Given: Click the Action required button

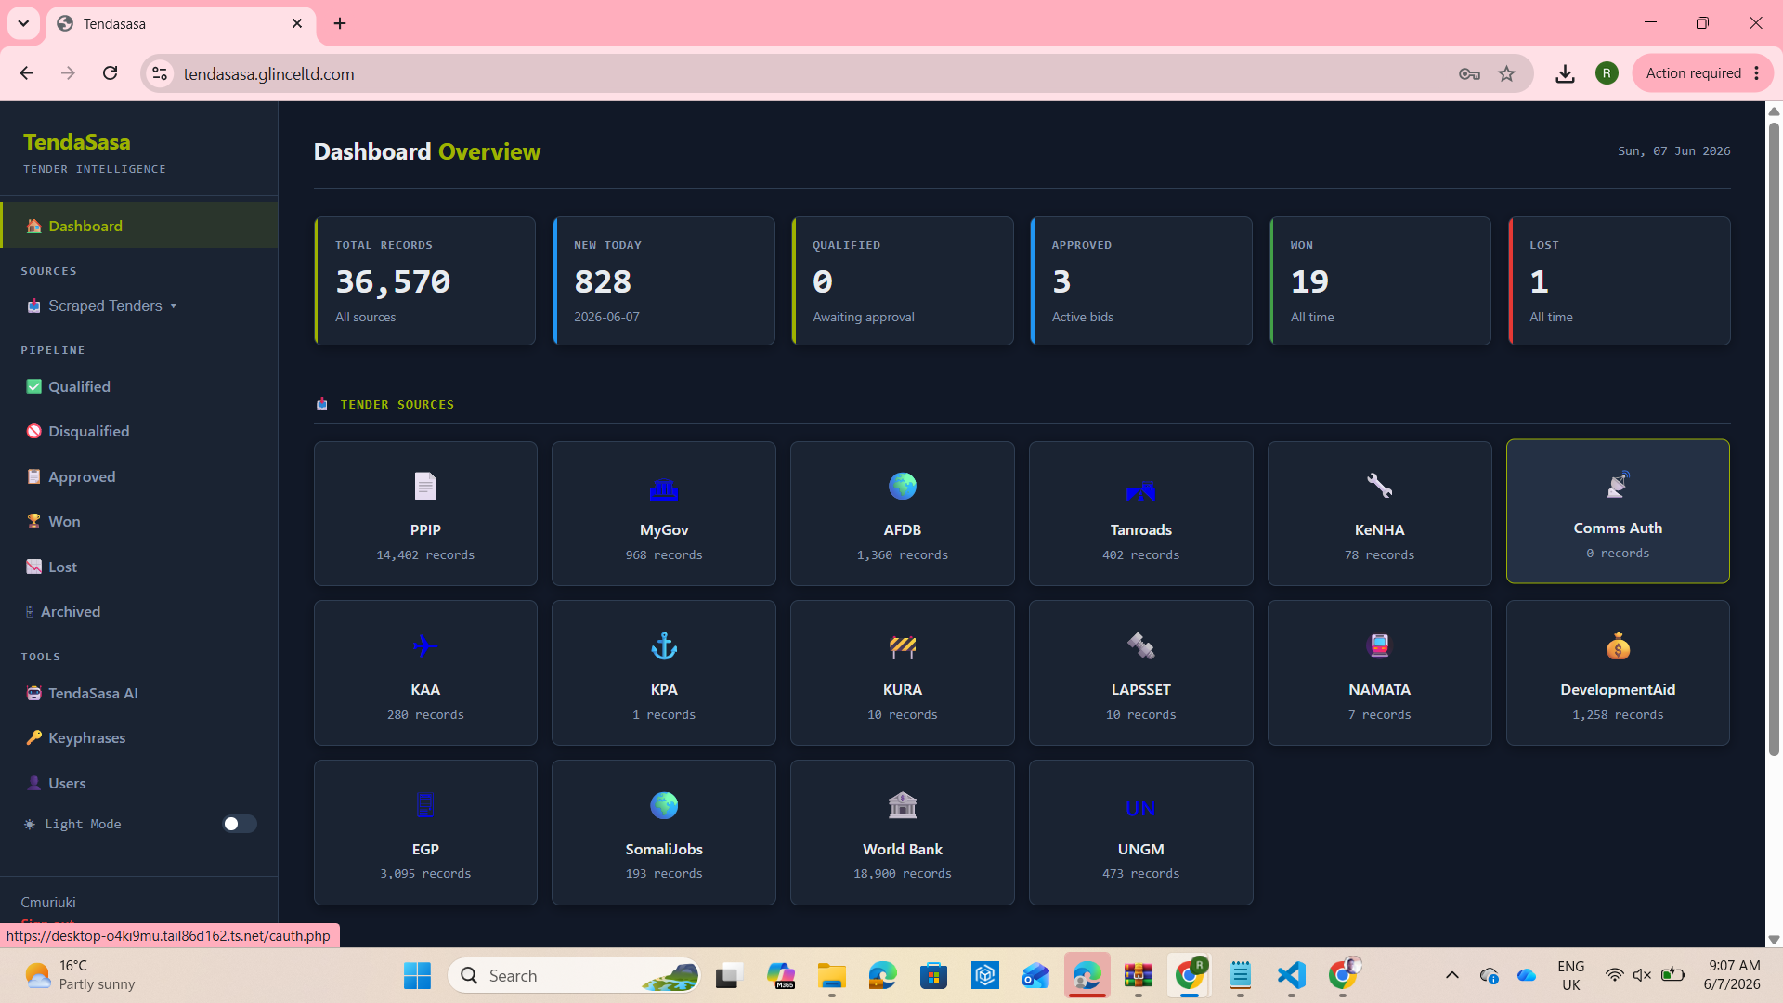Looking at the screenshot, I should click(x=1692, y=73).
